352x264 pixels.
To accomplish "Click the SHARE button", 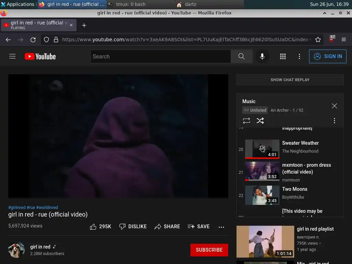I will coord(167,227).
